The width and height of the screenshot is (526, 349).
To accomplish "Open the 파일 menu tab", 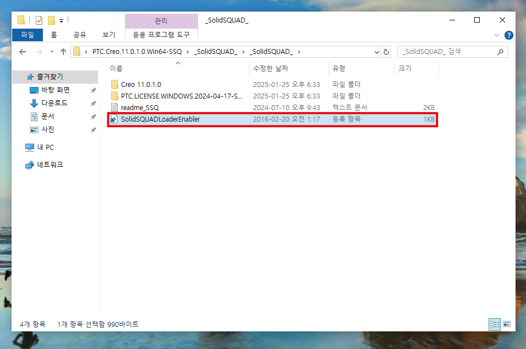I will 28,35.
